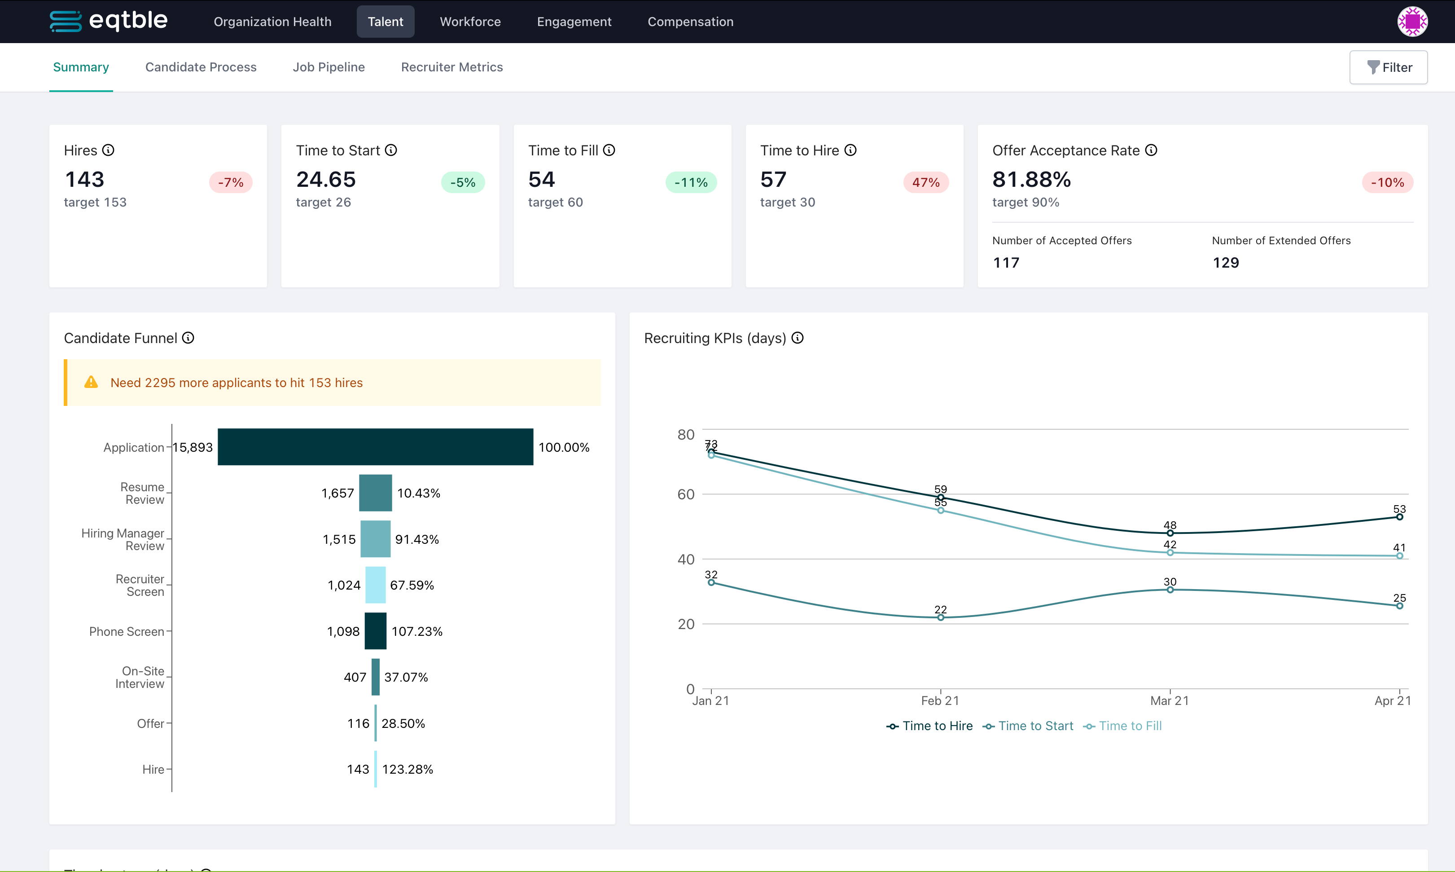Open the user profile avatar
This screenshot has height=872, width=1455.
pyautogui.click(x=1412, y=22)
